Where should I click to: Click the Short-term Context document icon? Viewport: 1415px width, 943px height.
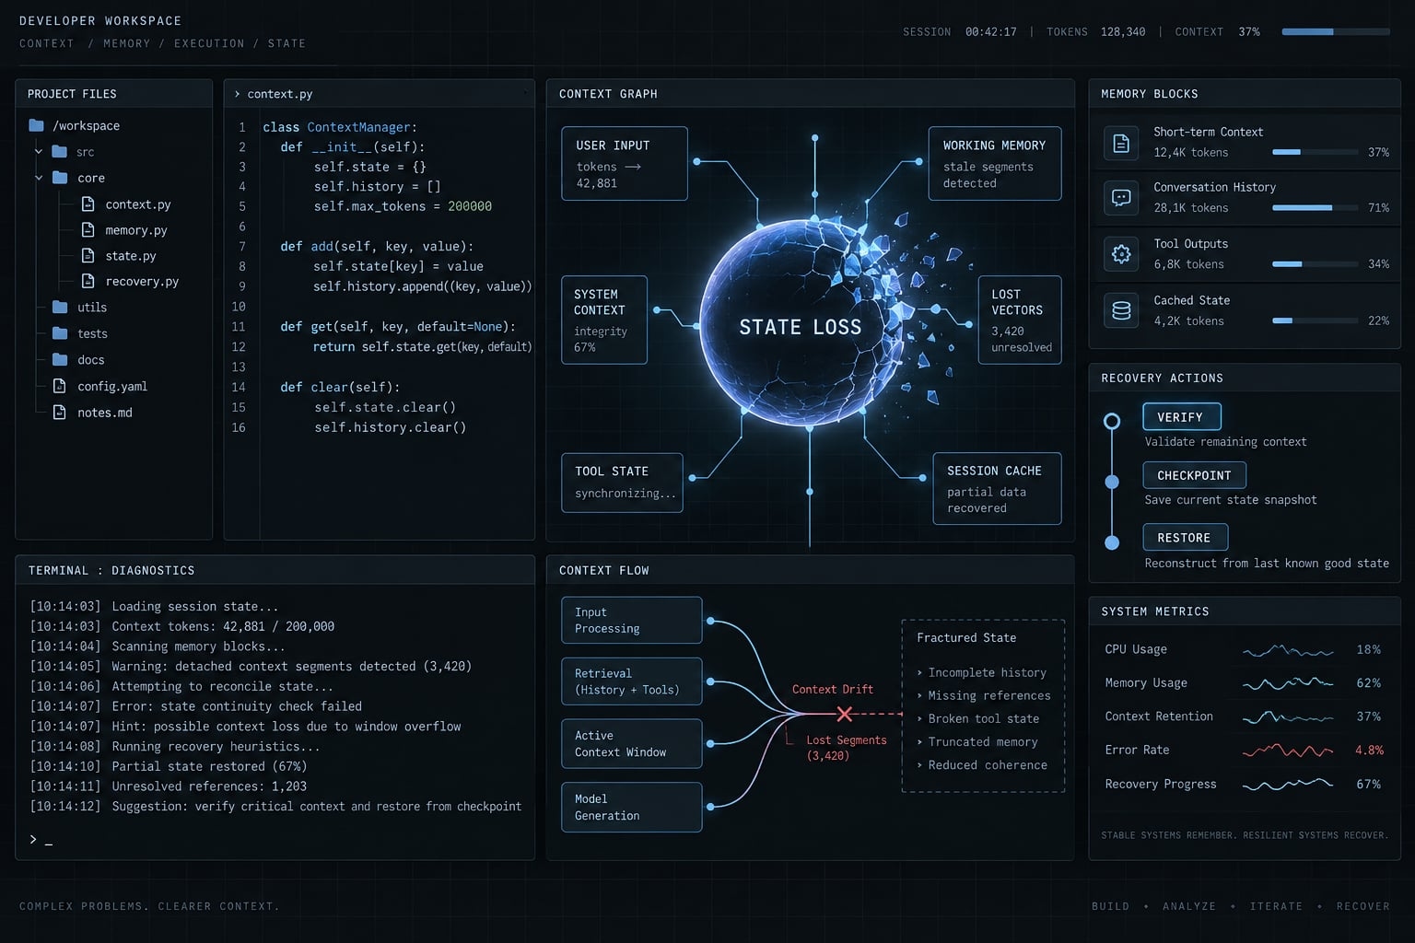tap(1121, 143)
